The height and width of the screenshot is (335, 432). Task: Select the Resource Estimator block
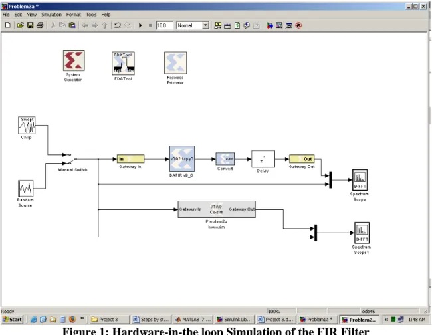click(x=175, y=62)
